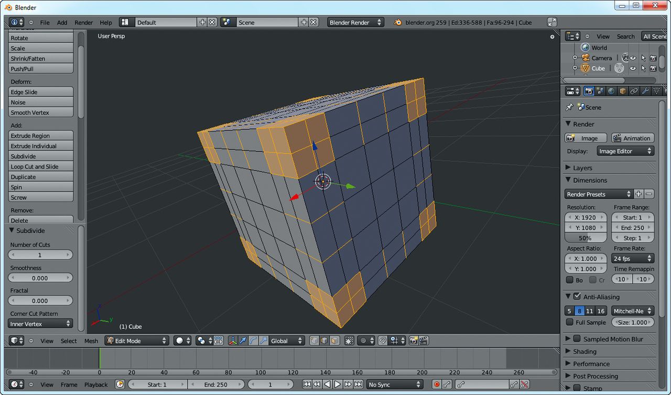The image size is (671, 395).
Task: Open the Constraints properties tab (chain icon)
Action: tap(634, 91)
